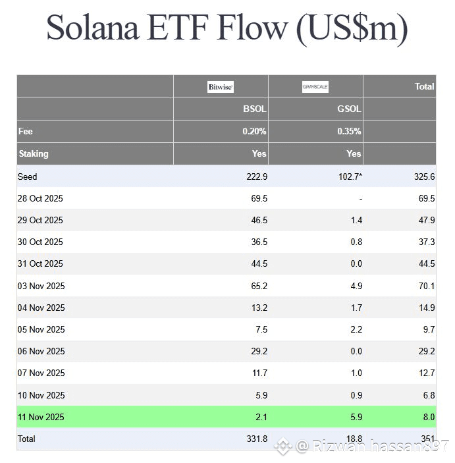Click the Bitwise logo in header
This screenshot has width=455, height=463.
tap(221, 87)
